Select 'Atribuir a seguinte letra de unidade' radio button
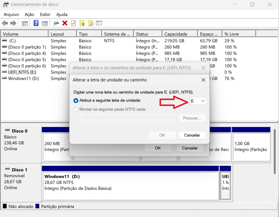This screenshot has height=217, width=279. pyautogui.click(x=76, y=101)
